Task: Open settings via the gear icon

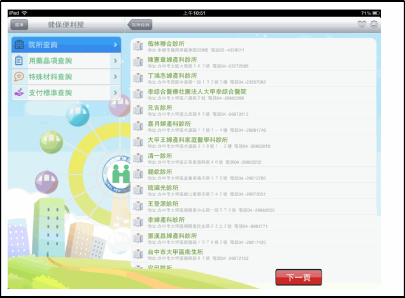Action: (x=374, y=25)
